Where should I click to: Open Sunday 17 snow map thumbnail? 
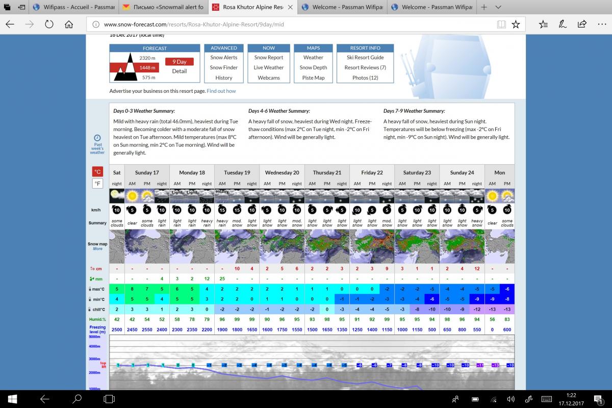point(147,246)
